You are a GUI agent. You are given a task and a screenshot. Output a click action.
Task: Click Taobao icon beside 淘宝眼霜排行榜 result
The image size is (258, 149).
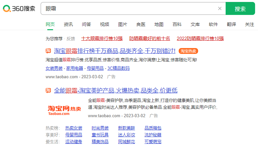(48, 51)
